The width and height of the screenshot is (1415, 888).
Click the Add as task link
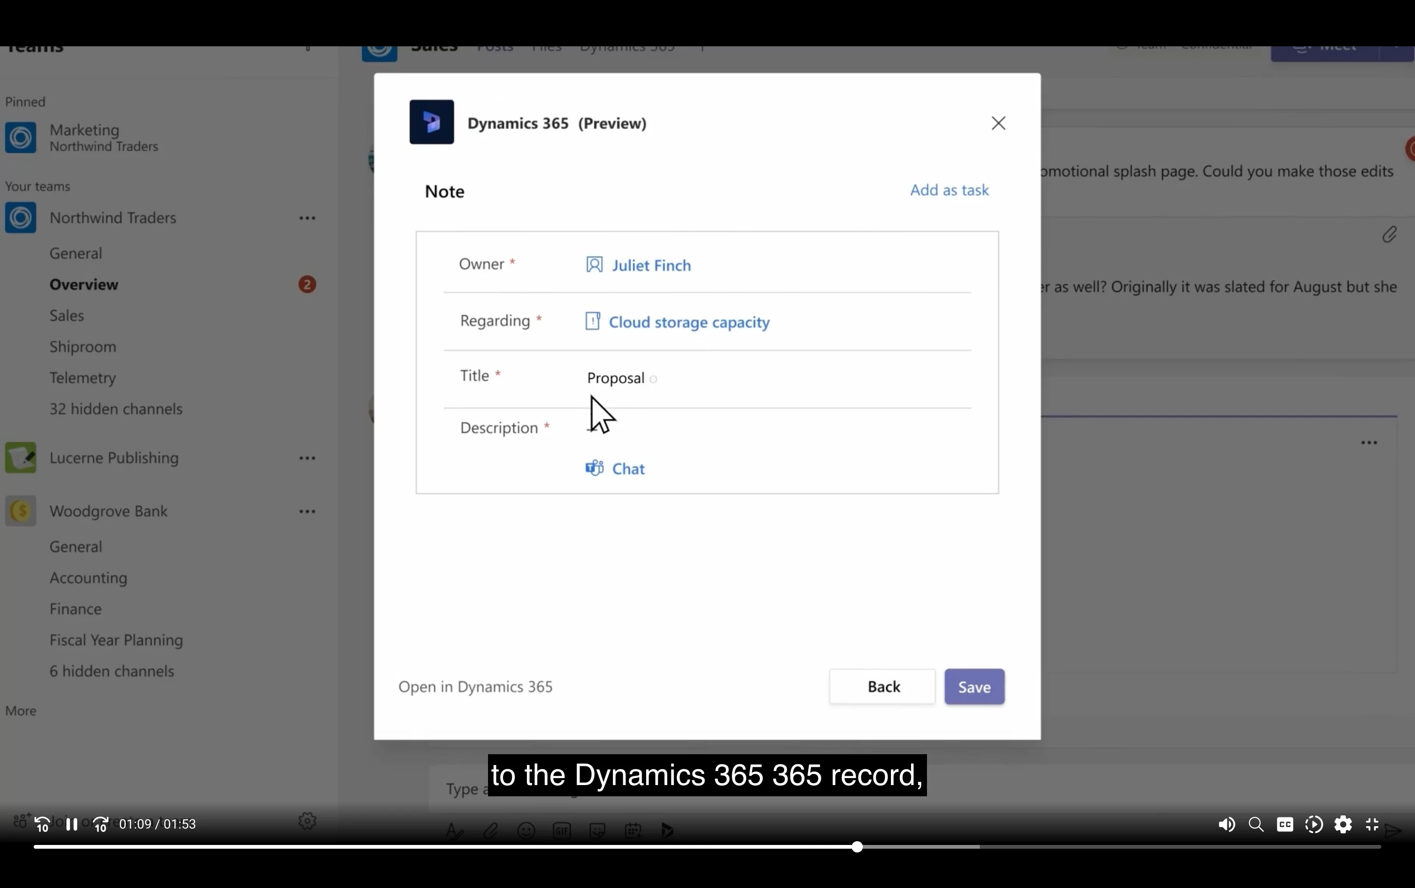(x=949, y=190)
